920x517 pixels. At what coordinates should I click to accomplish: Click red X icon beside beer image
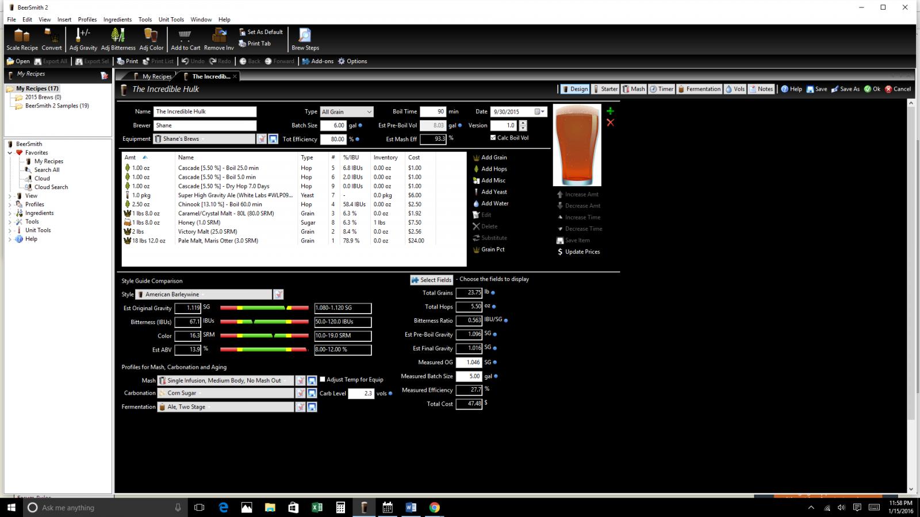(x=610, y=122)
